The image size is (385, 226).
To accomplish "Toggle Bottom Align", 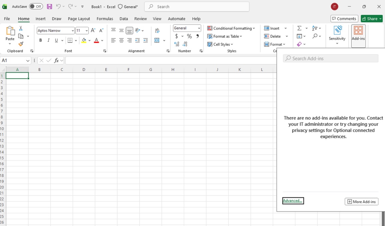I will point(130,30).
